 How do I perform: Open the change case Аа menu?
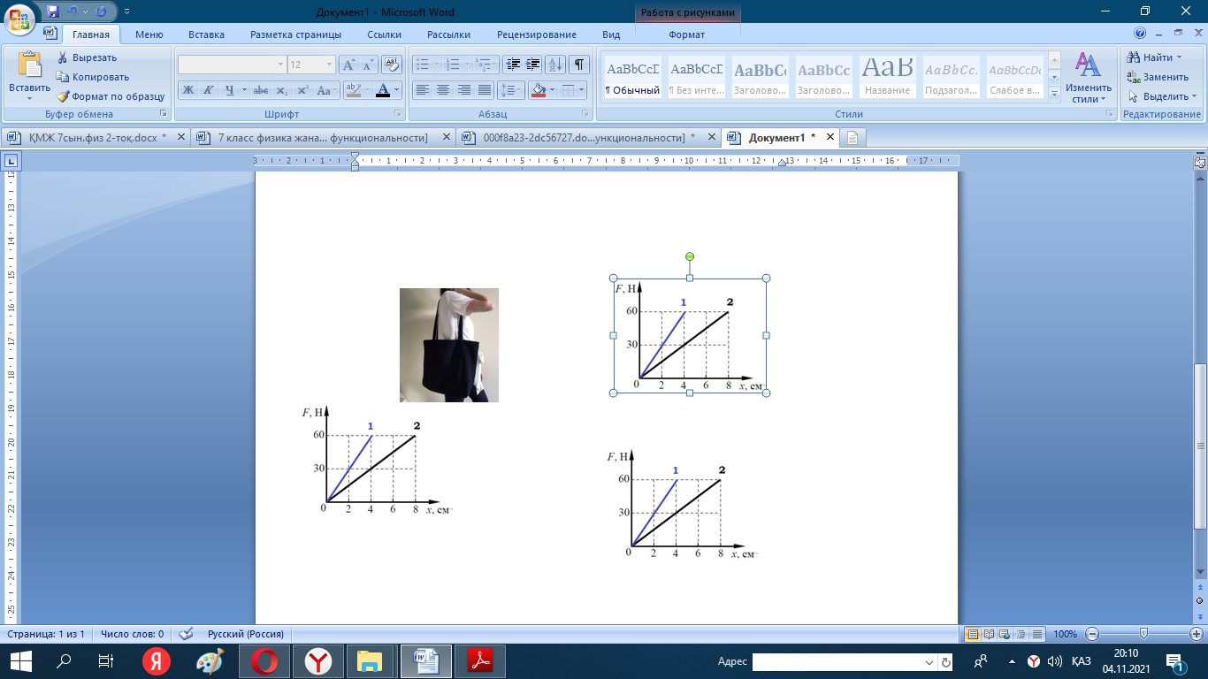(326, 90)
